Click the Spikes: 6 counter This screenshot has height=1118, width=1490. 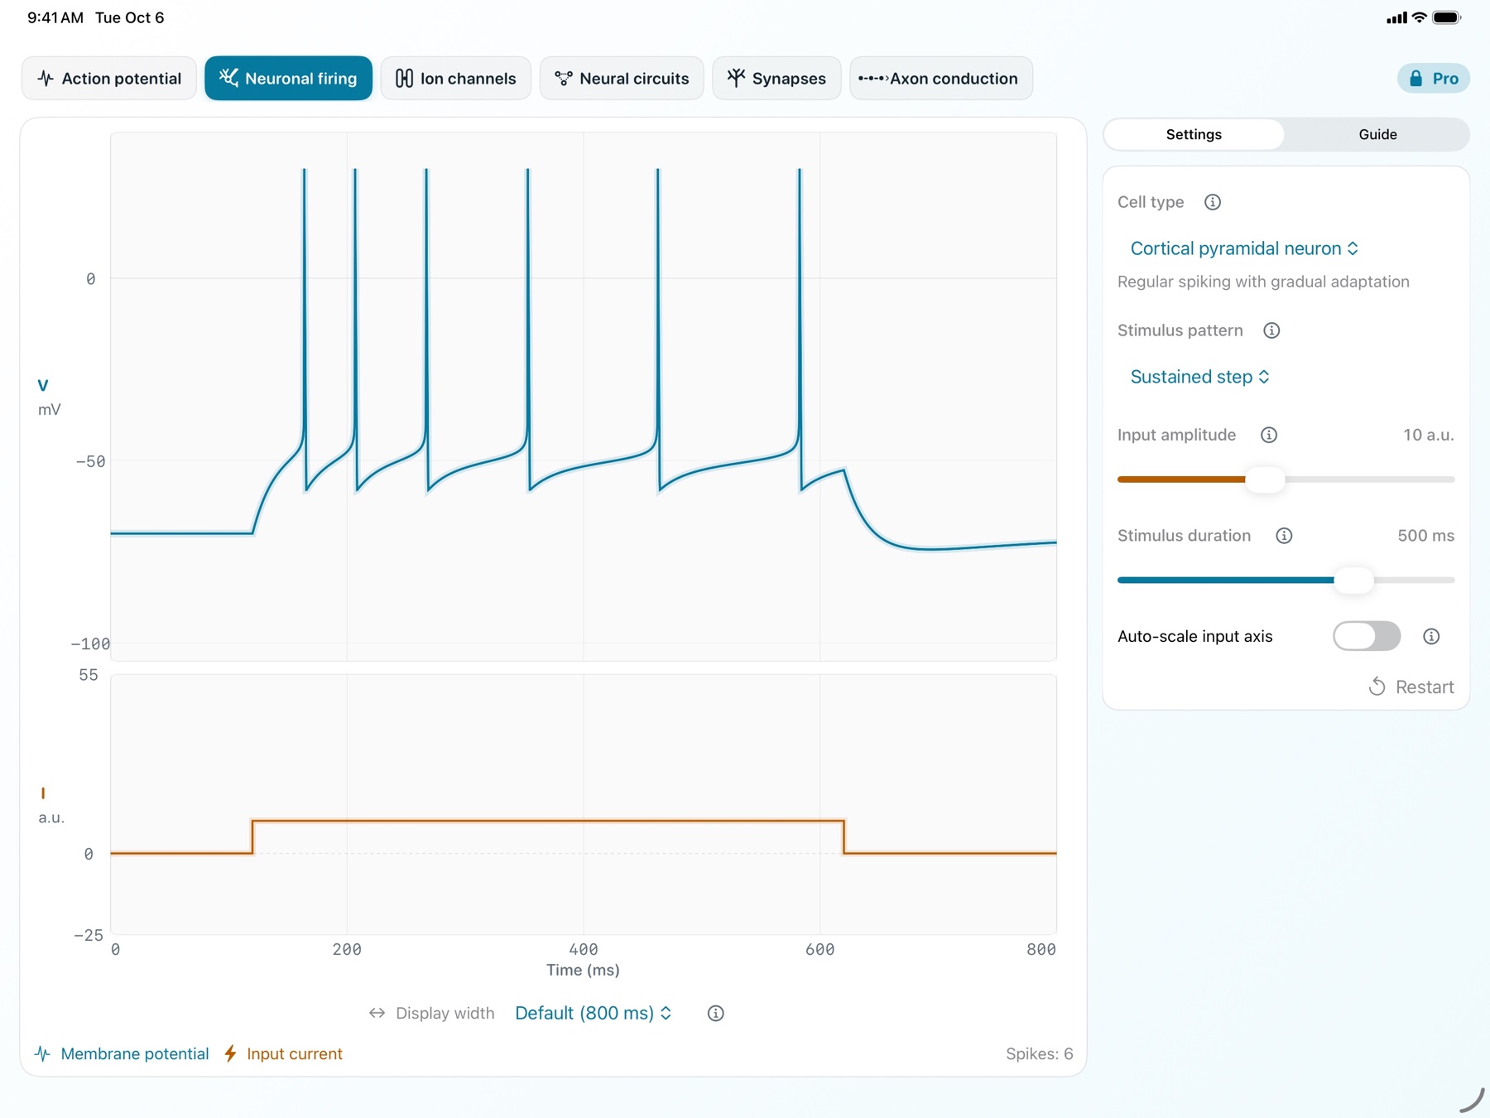pyautogui.click(x=1039, y=1053)
